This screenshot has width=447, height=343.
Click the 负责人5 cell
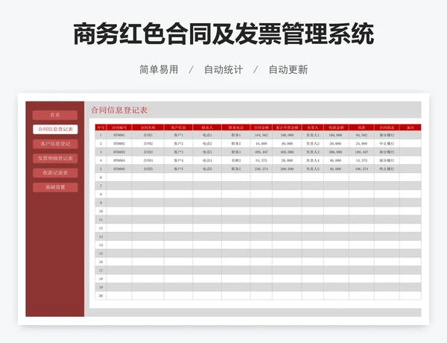[313, 169]
